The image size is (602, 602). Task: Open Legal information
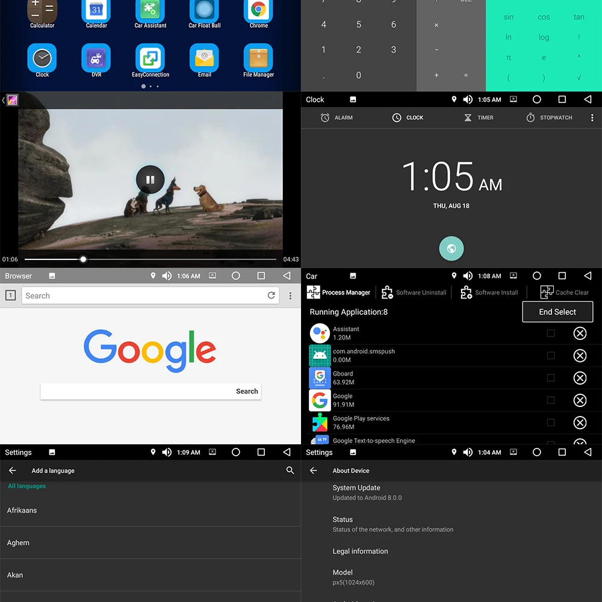coord(451,551)
